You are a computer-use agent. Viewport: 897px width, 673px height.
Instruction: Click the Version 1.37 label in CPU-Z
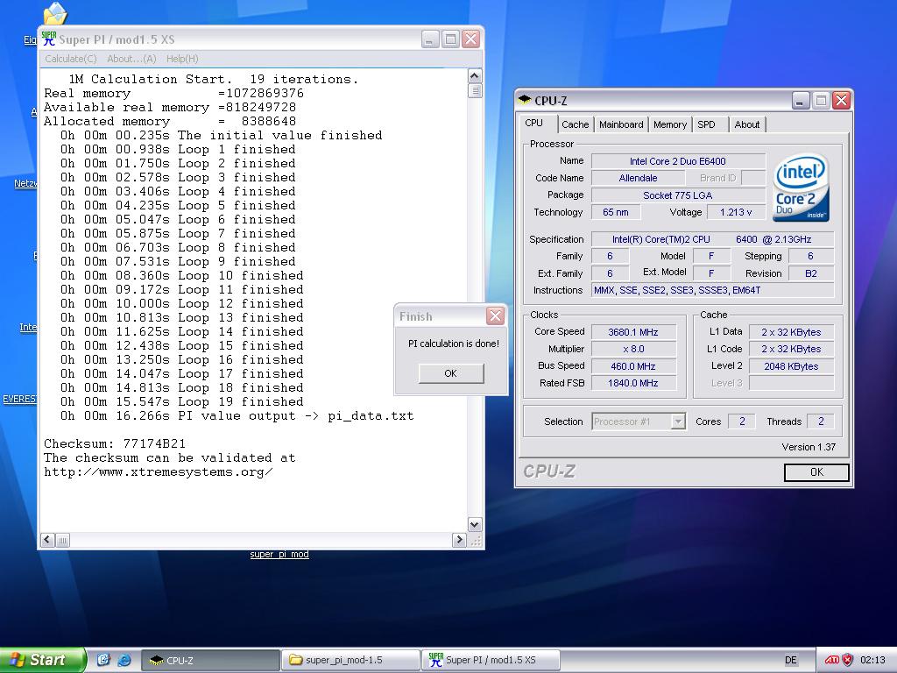point(809,447)
